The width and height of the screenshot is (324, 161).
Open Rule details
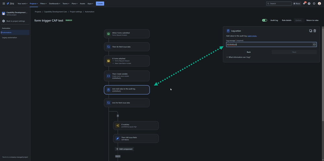click(x=287, y=20)
